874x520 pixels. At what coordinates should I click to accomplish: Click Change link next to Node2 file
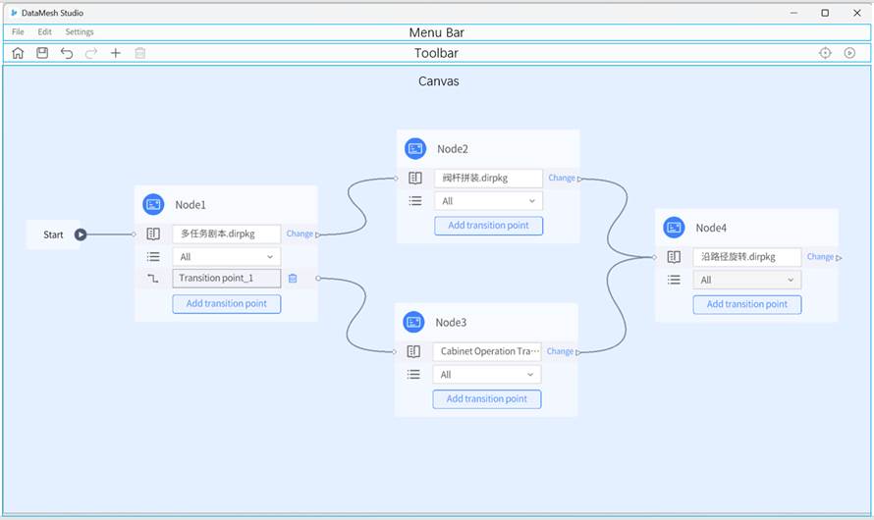(x=561, y=179)
